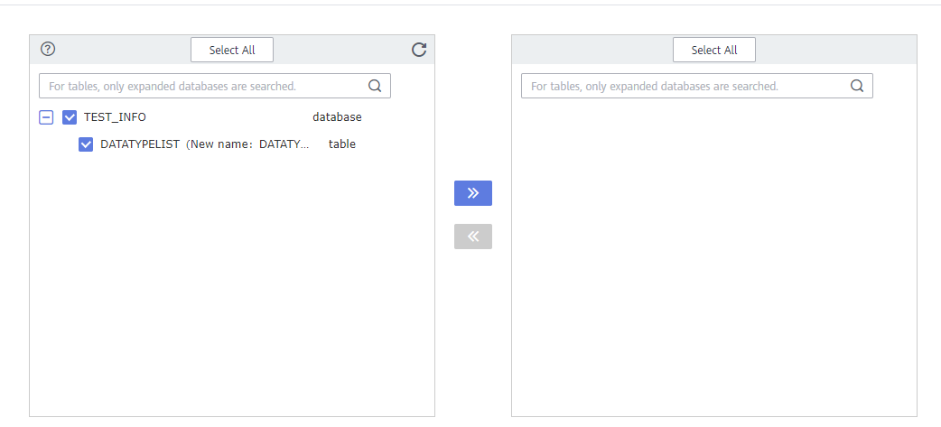Click the grayed-out move left double-arrow button
Screen dimensions: 941x427
click(473, 237)
